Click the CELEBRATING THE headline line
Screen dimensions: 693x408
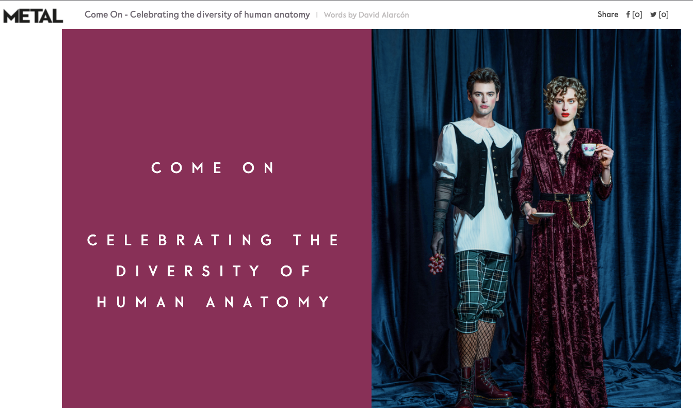[214, 240]
